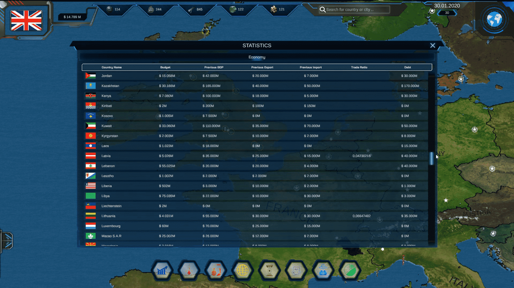Click Kenya's previous GDP $ 100.000M
Image resolution: width=514 pixels, height=288 pixels.
point(212,96)
